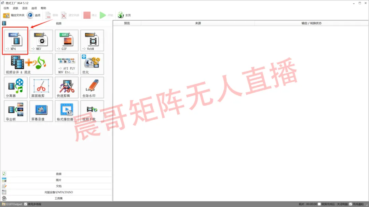Viewport: 369px width, 207px height.
Task: Expand the 音频 audio category
Action: pos(56,174)
